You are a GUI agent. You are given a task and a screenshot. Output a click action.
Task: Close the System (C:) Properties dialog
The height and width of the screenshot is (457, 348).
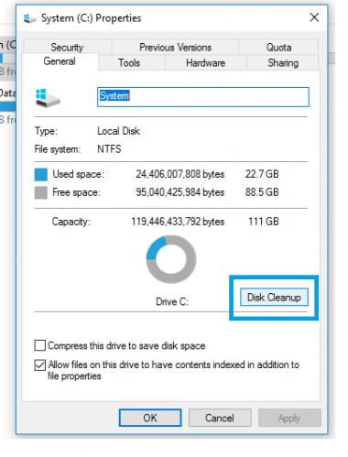click(314, 17)
